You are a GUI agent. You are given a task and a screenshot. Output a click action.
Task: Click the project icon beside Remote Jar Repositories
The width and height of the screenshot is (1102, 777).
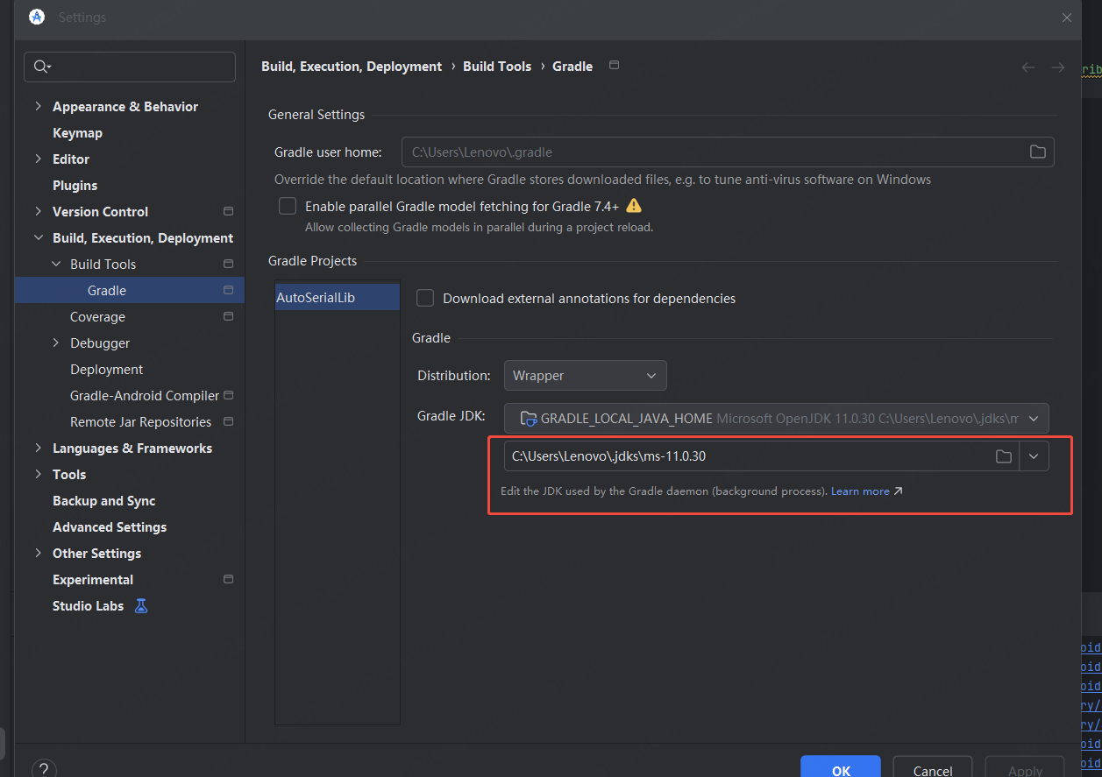click(228, 421)
